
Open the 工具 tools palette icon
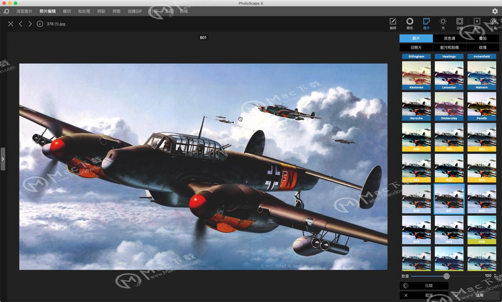point(493,23)
